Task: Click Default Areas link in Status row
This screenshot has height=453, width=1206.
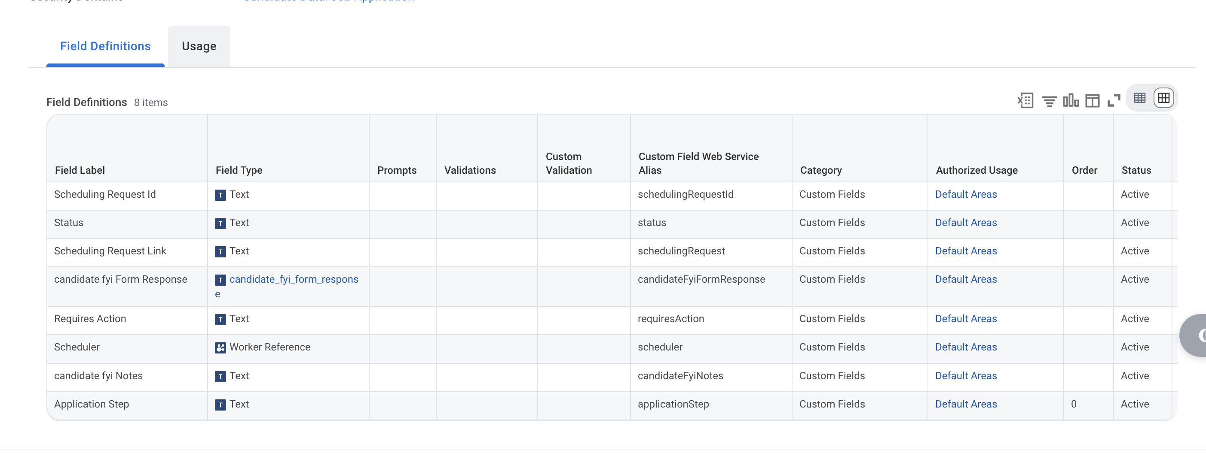Action: pos(966,223)
